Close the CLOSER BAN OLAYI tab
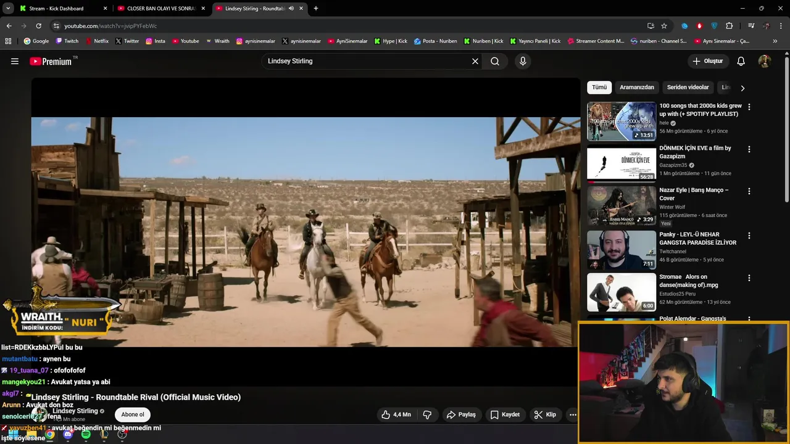 pos(203,9)
